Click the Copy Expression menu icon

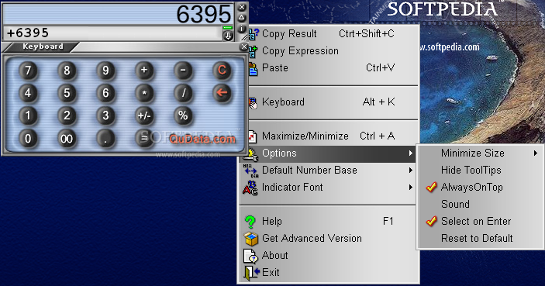click(x=253, y=51)
